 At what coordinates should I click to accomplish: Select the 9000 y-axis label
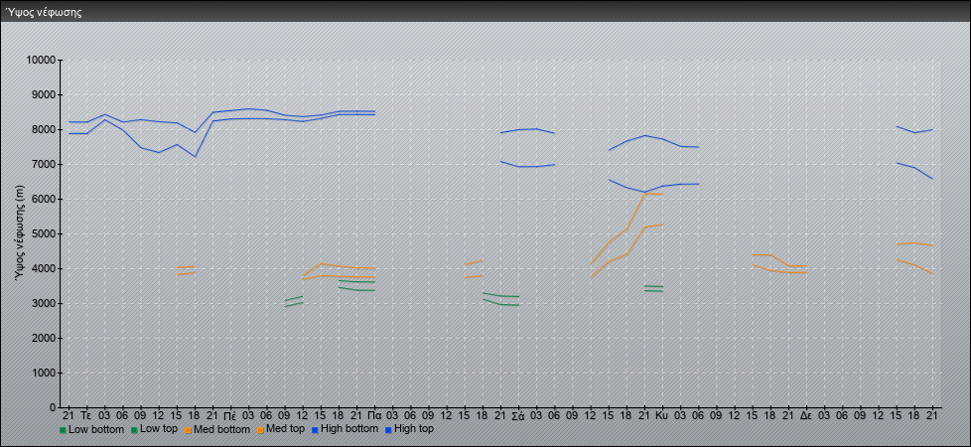44,94
